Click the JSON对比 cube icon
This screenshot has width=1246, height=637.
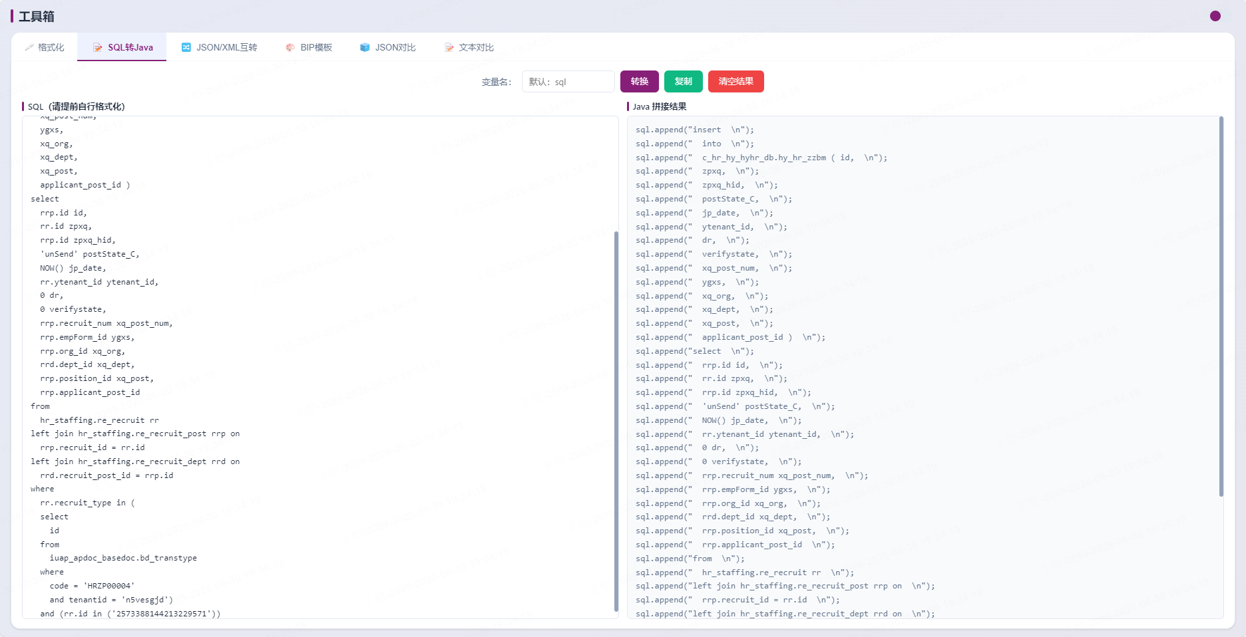click(365, 47)
